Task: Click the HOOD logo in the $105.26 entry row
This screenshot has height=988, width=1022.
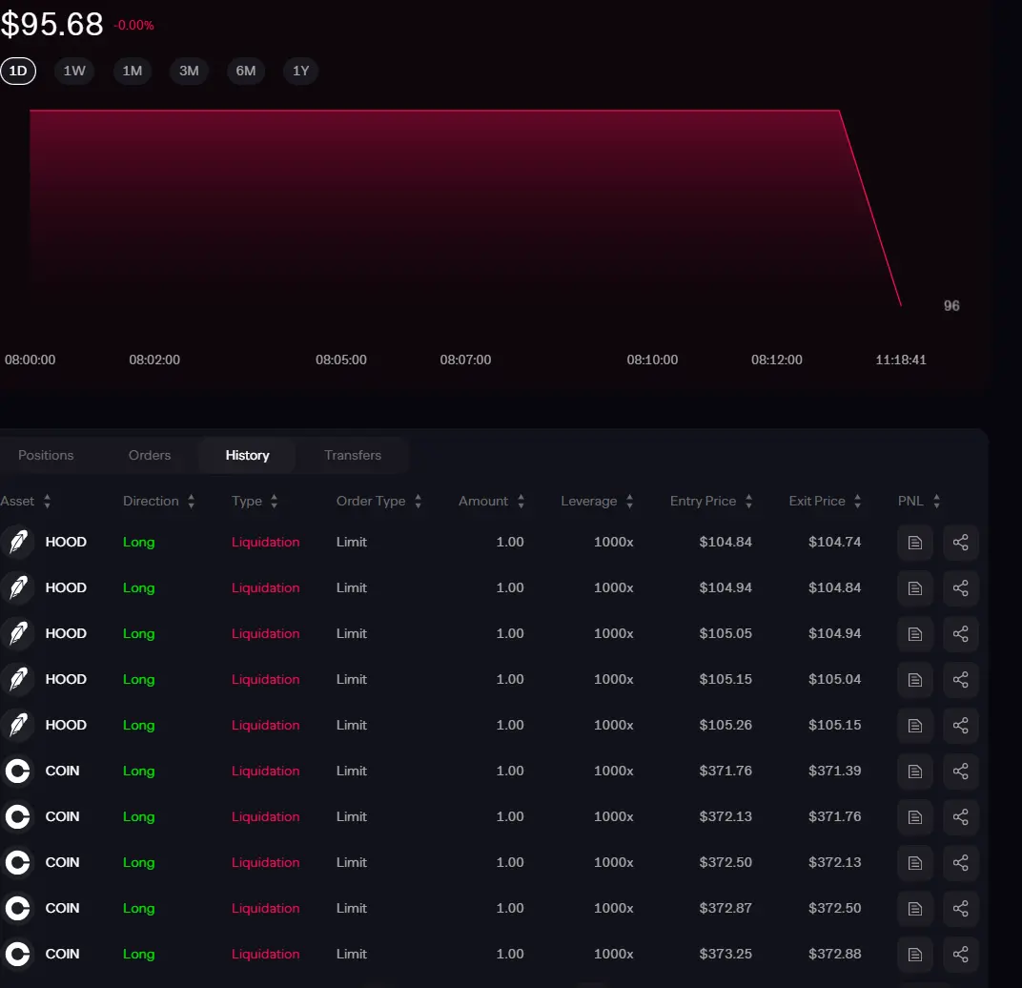Action: point(17,725)
